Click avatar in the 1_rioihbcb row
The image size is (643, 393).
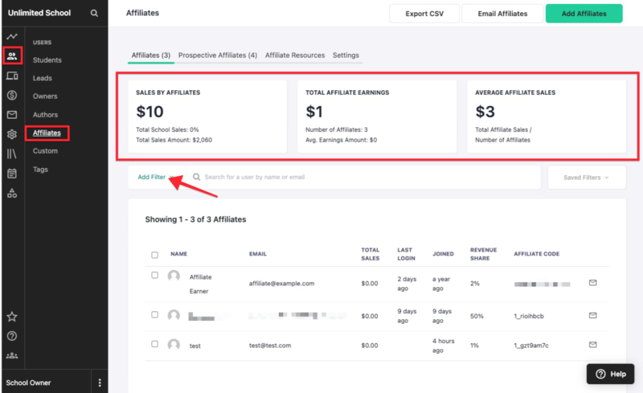pyautogui.click(x=174, y=315)
